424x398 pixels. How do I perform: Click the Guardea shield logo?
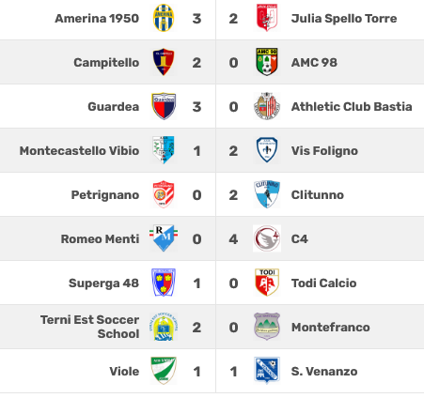[164, 106]
